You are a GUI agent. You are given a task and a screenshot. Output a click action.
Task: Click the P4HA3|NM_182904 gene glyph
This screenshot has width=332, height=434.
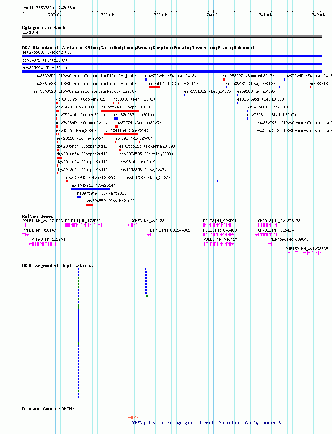point(43,244)
